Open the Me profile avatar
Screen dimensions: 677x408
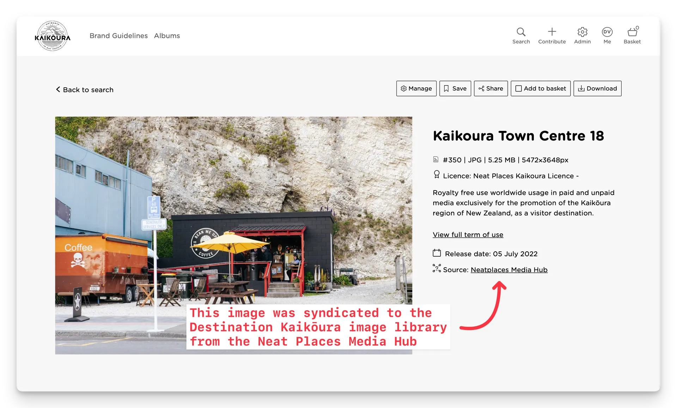point(607,32)
